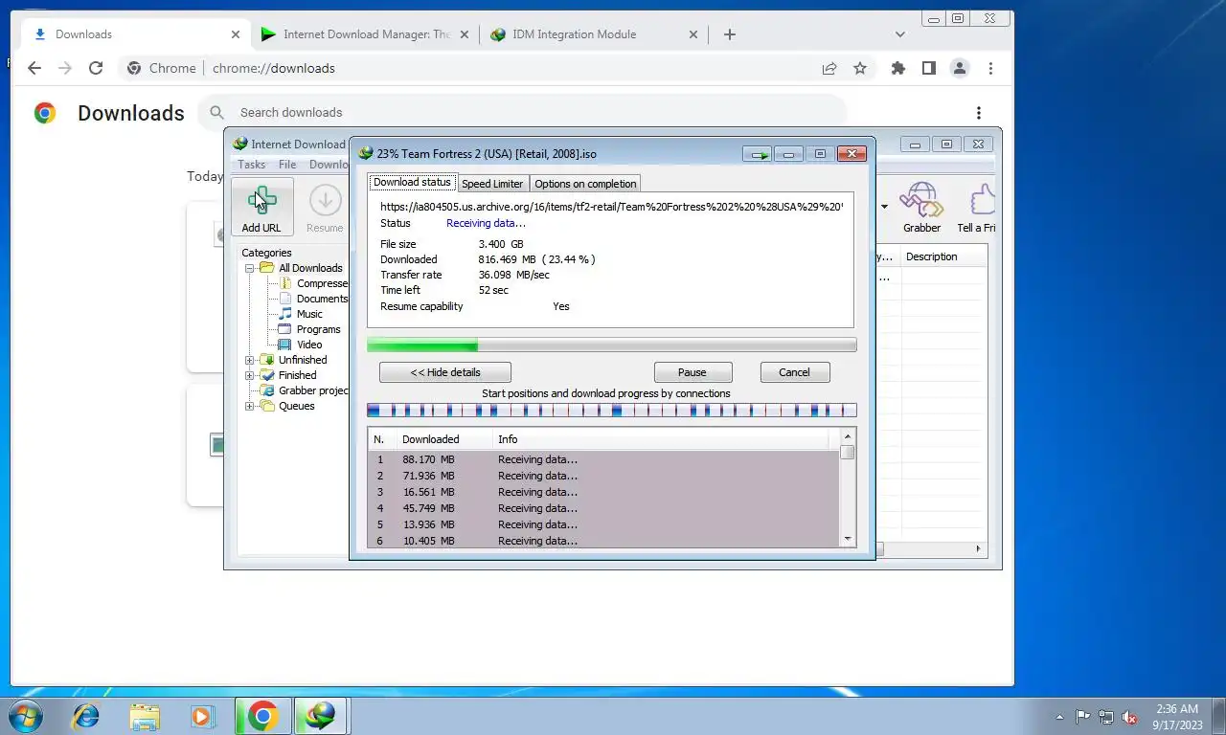Open a new Chrome tab with plus button
The image size is (1226, 735).
pos(730,34)
